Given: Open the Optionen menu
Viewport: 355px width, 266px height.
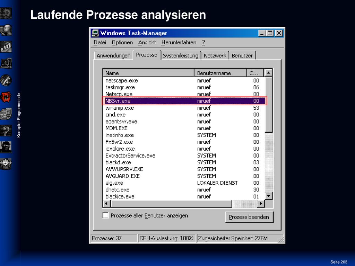Looking at the screenshot, I should click(x=122, y=43).
